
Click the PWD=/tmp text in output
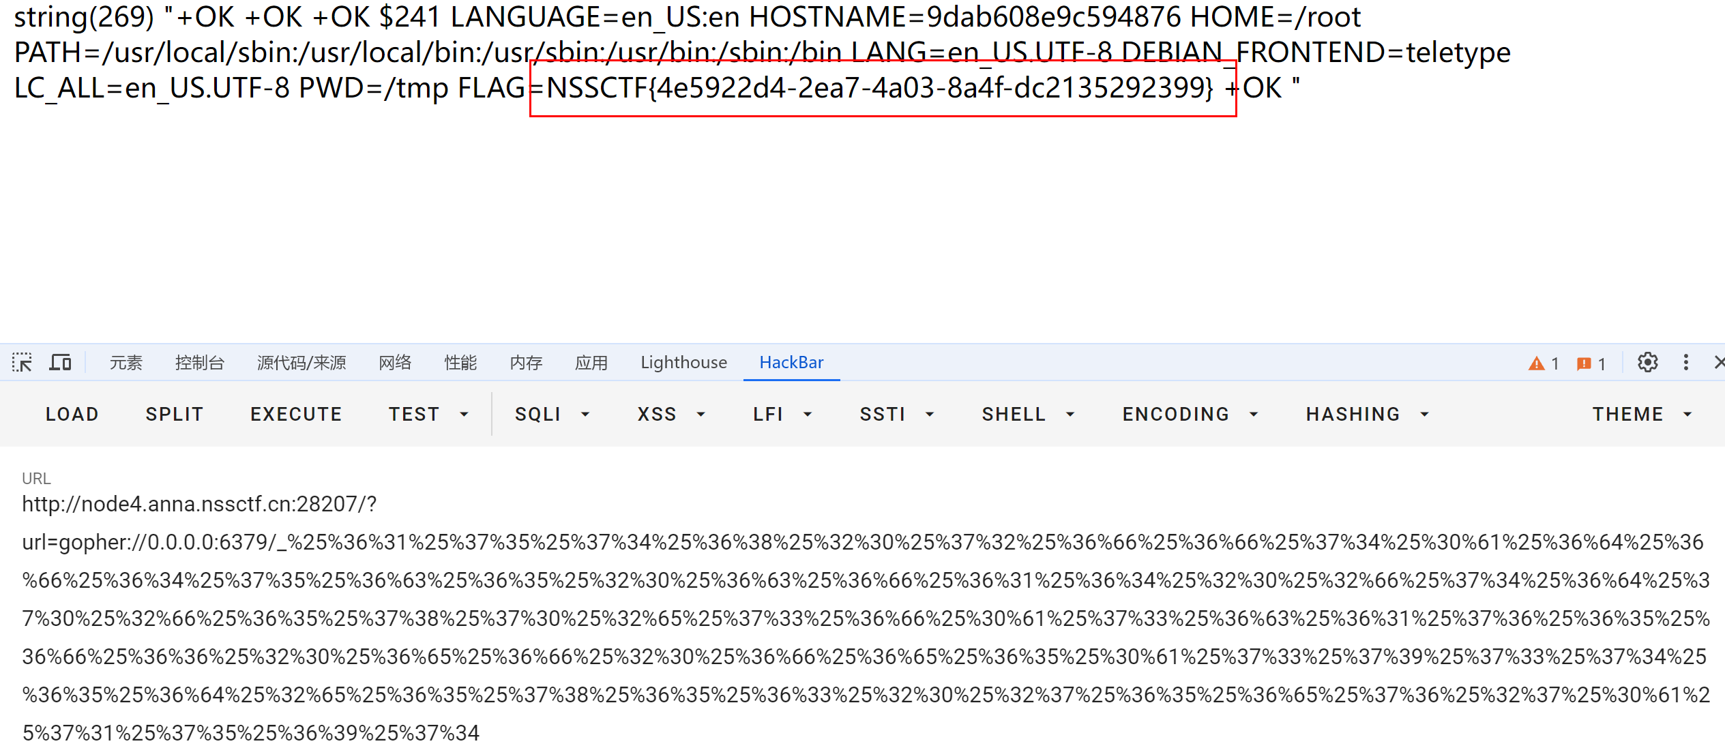click(374, 88)
